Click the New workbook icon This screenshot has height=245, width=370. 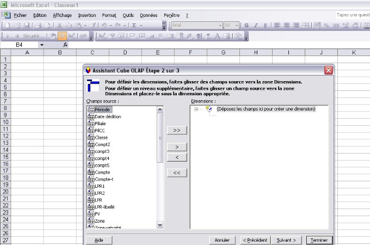pos(7,25)
